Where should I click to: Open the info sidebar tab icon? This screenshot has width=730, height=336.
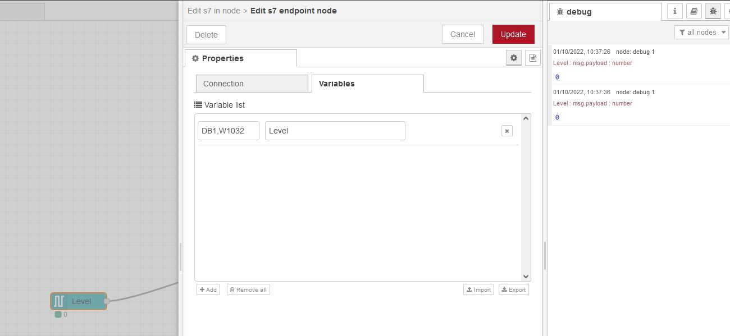pos(674,11)
